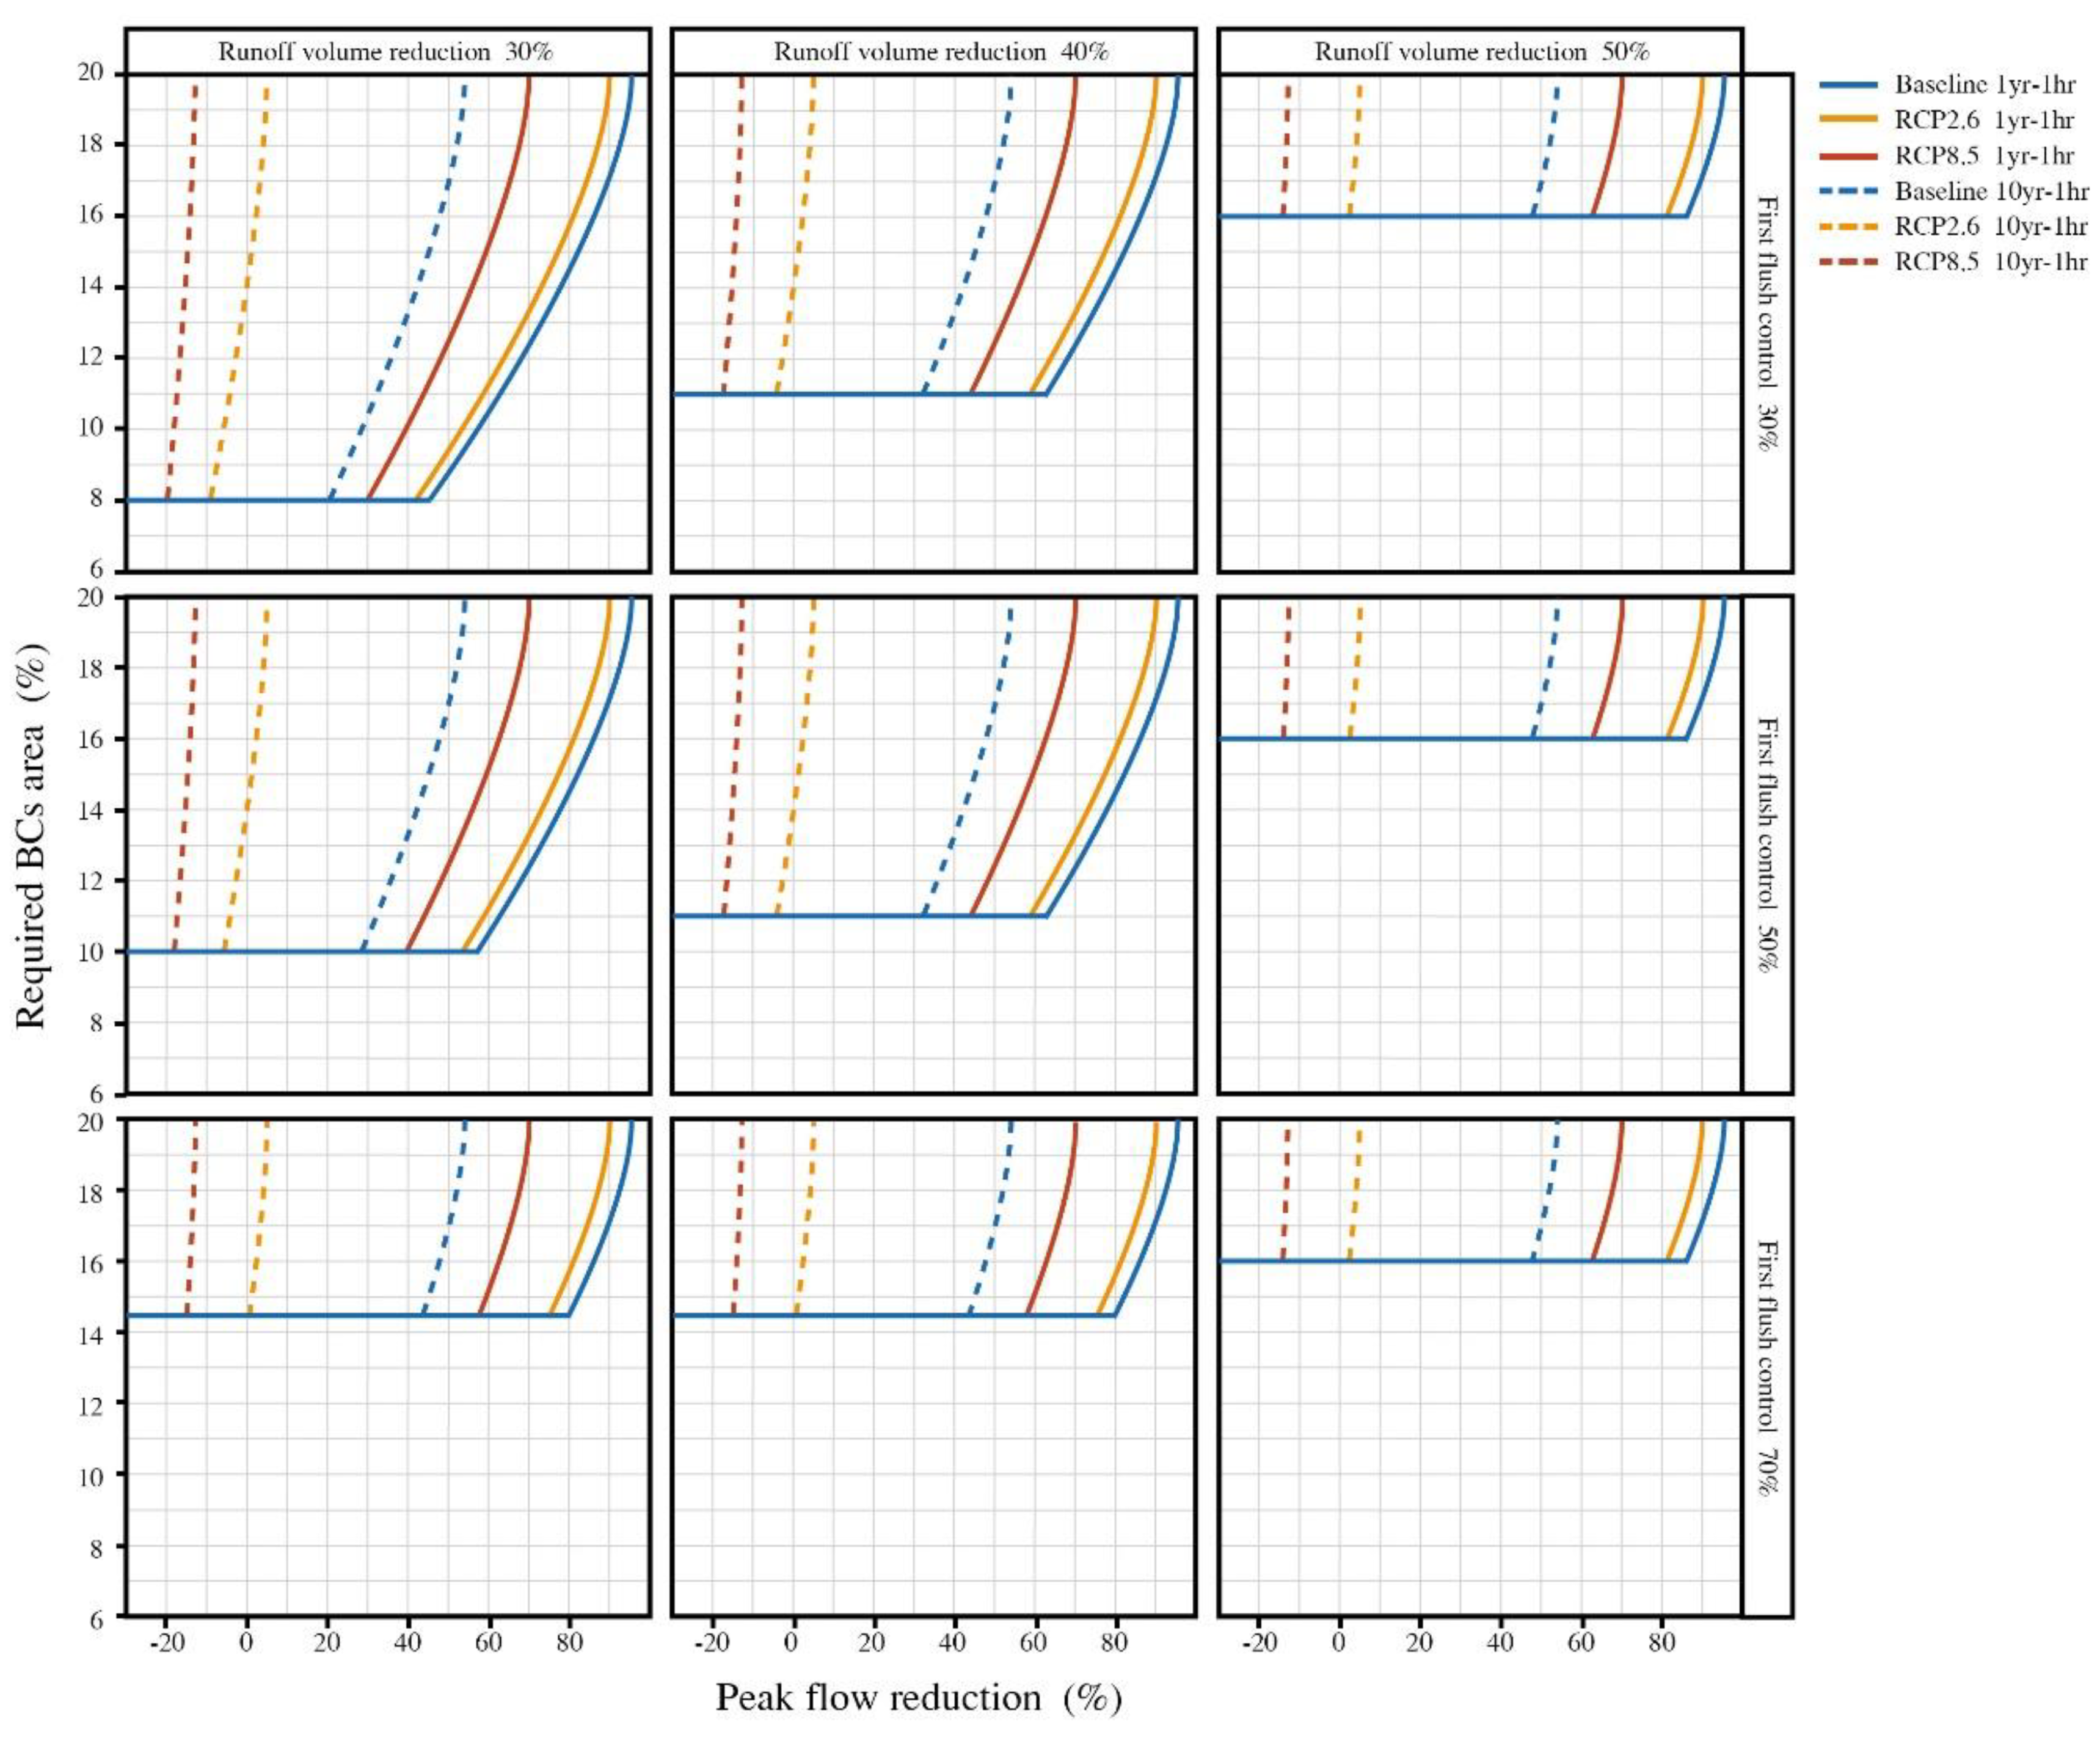
Task: Click the Peak flow reduction (%) axis title
Action: [x=918, y=1698]
